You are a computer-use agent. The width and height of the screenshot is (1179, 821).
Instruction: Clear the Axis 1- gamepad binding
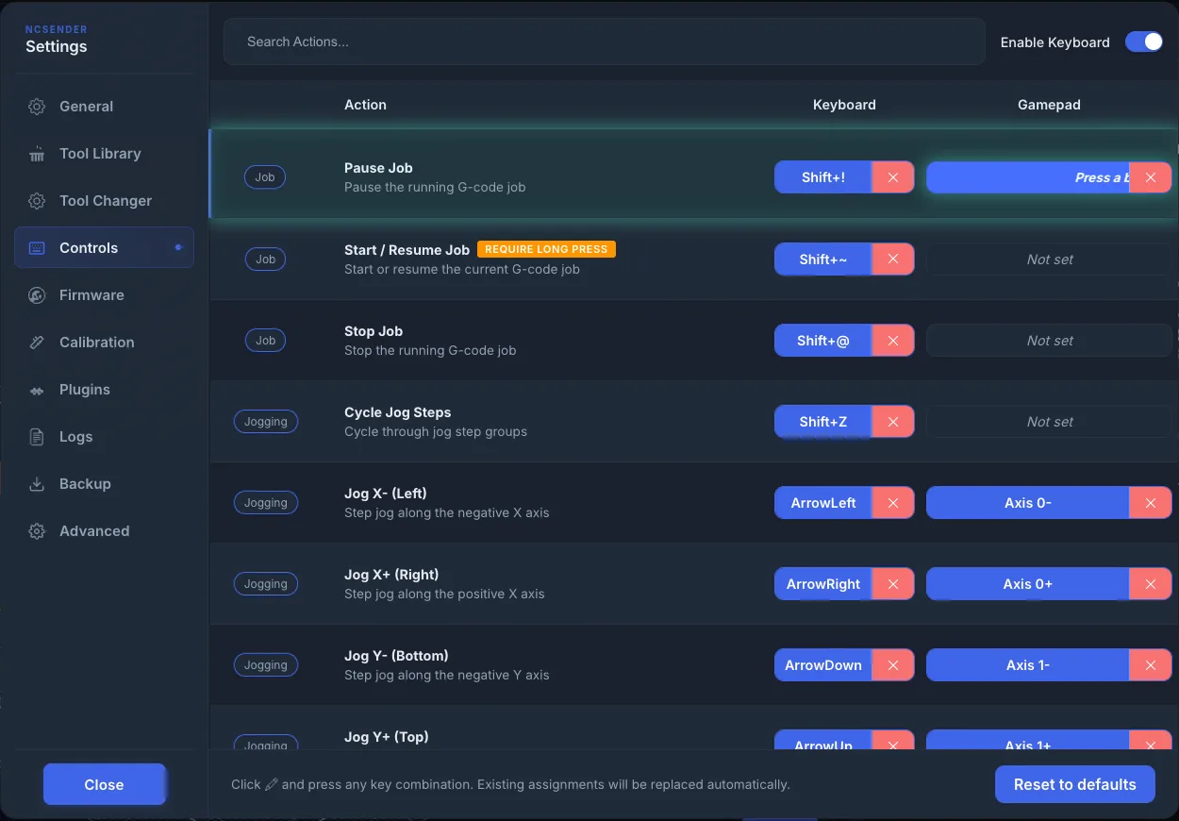click(1151, 665)
